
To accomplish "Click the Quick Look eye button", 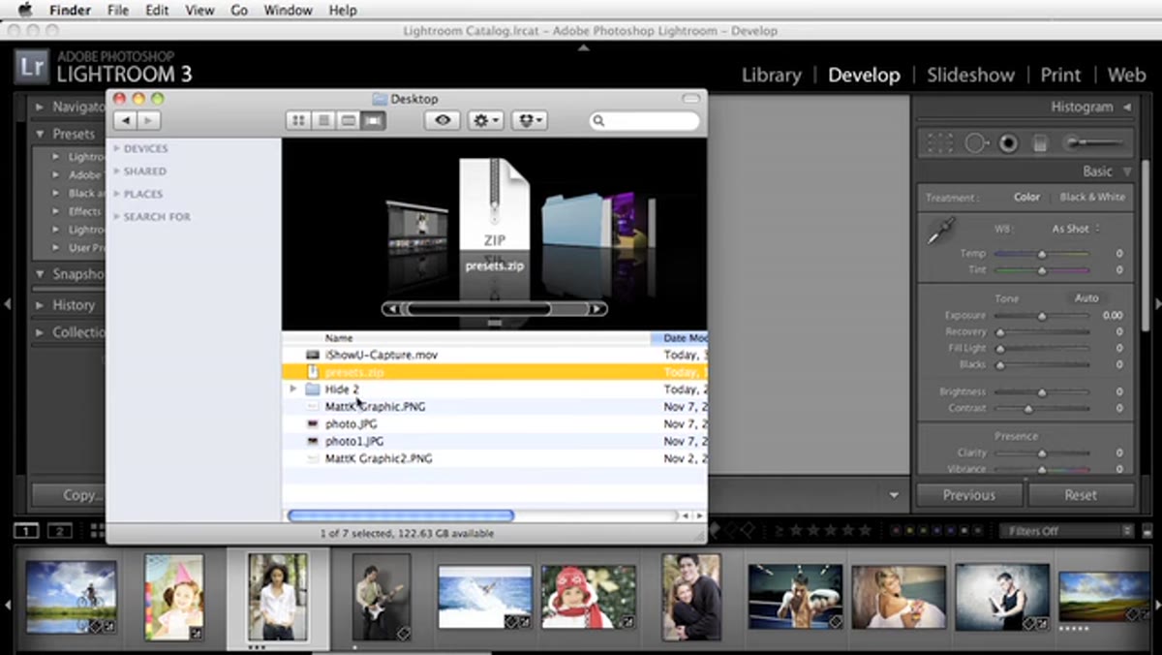I will point(443,120).
